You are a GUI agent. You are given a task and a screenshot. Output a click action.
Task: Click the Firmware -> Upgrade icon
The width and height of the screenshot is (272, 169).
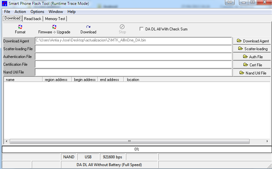(x=54, y=27)
